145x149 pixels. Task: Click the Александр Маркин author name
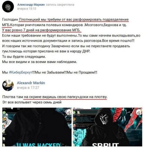click(x=31, y=5)
